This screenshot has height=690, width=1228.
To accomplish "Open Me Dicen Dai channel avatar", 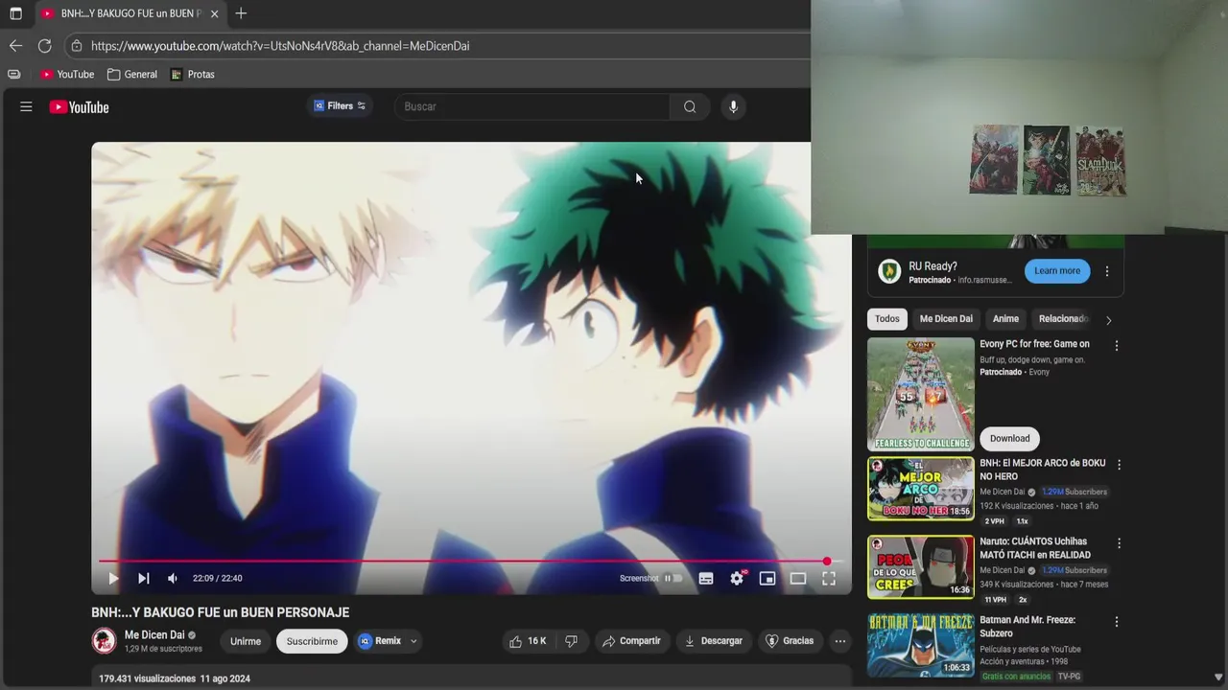I will 104,640.
